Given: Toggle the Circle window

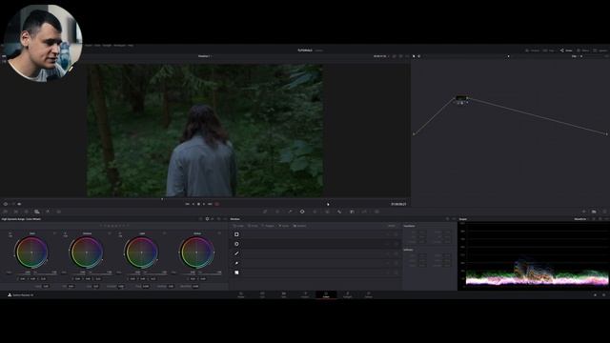Looking at the screenshot, I should click(236, 244).
